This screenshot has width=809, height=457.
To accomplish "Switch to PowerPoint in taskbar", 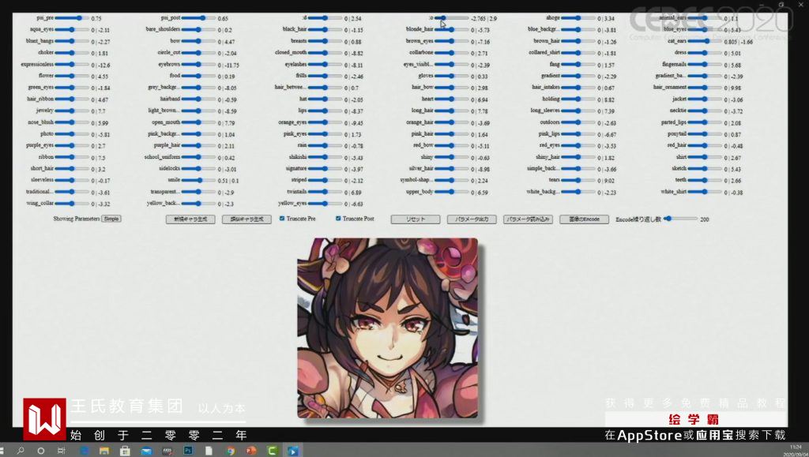I will (x=251, y=451).
